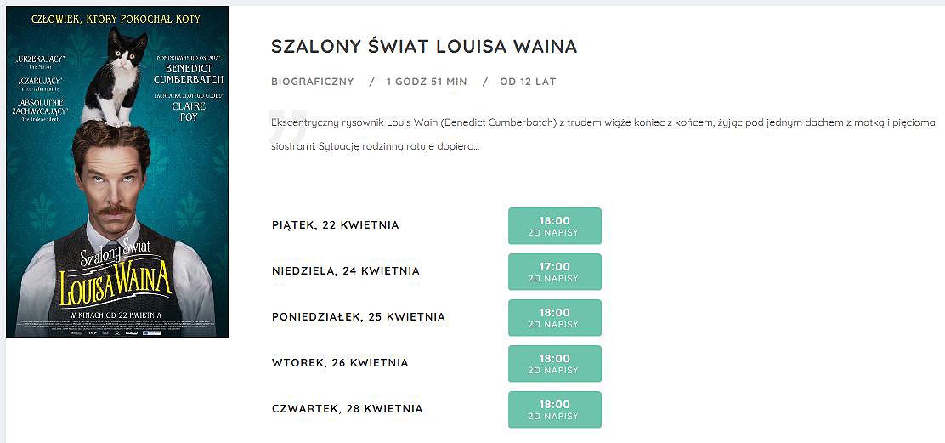The image size is (945, 443).
Task: Click the large quotation mark decoration icon
Action: [x=287, y=125]
